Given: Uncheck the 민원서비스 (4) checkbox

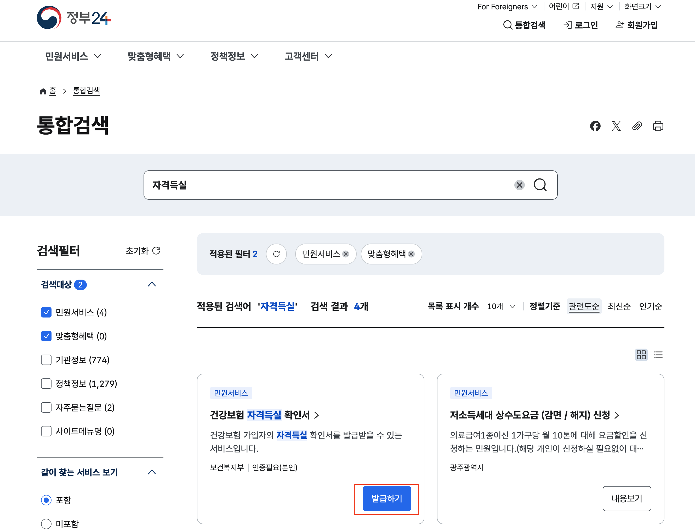Looking at the screenshot, I should [46, 312].
